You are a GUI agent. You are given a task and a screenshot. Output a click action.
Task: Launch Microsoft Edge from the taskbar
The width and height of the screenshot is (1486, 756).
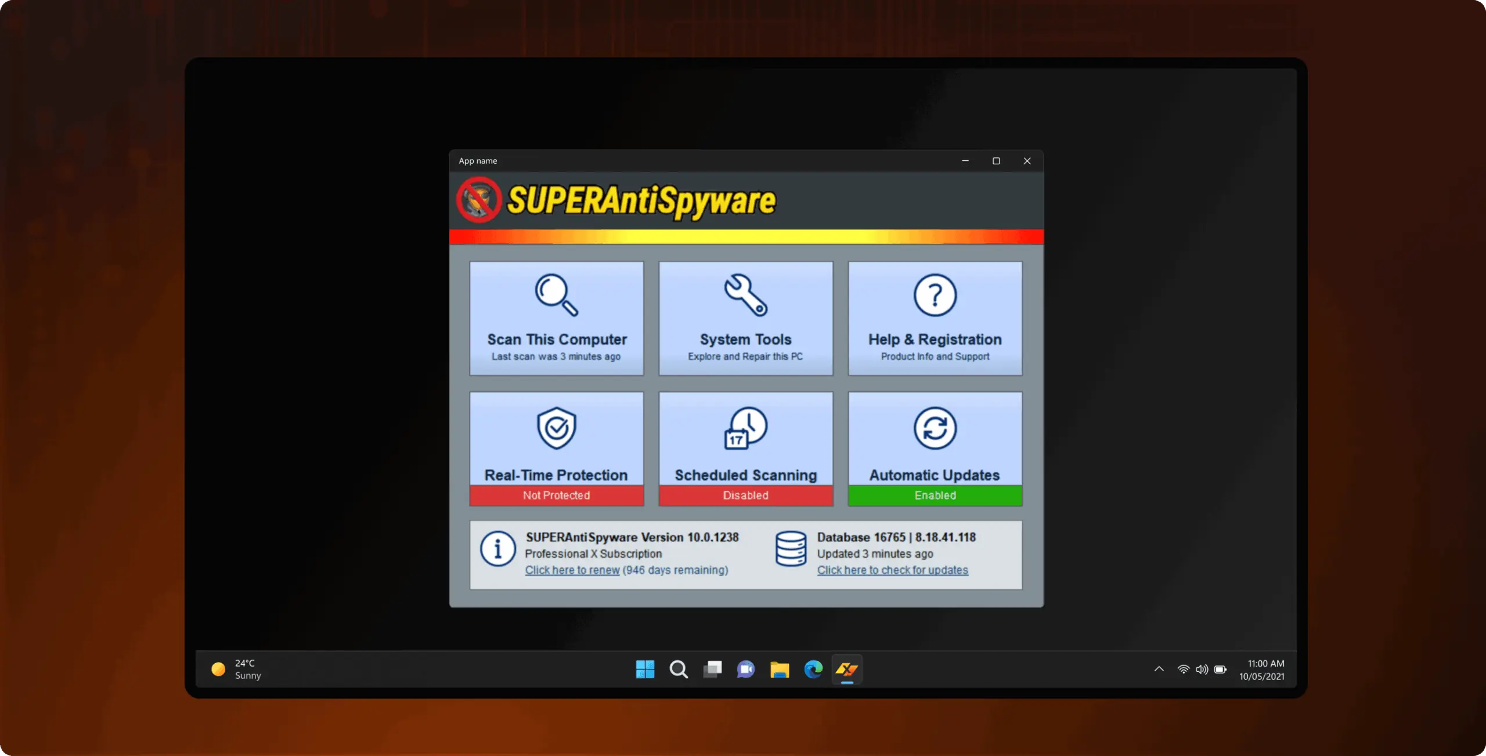tap(813, 669)
